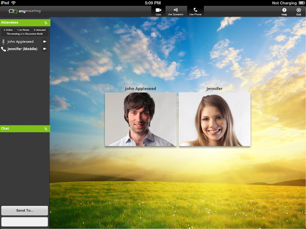Viewport: 306px width, 229px height.
Task: Click the anymeeting logo
Action: [x=25, y=11]
